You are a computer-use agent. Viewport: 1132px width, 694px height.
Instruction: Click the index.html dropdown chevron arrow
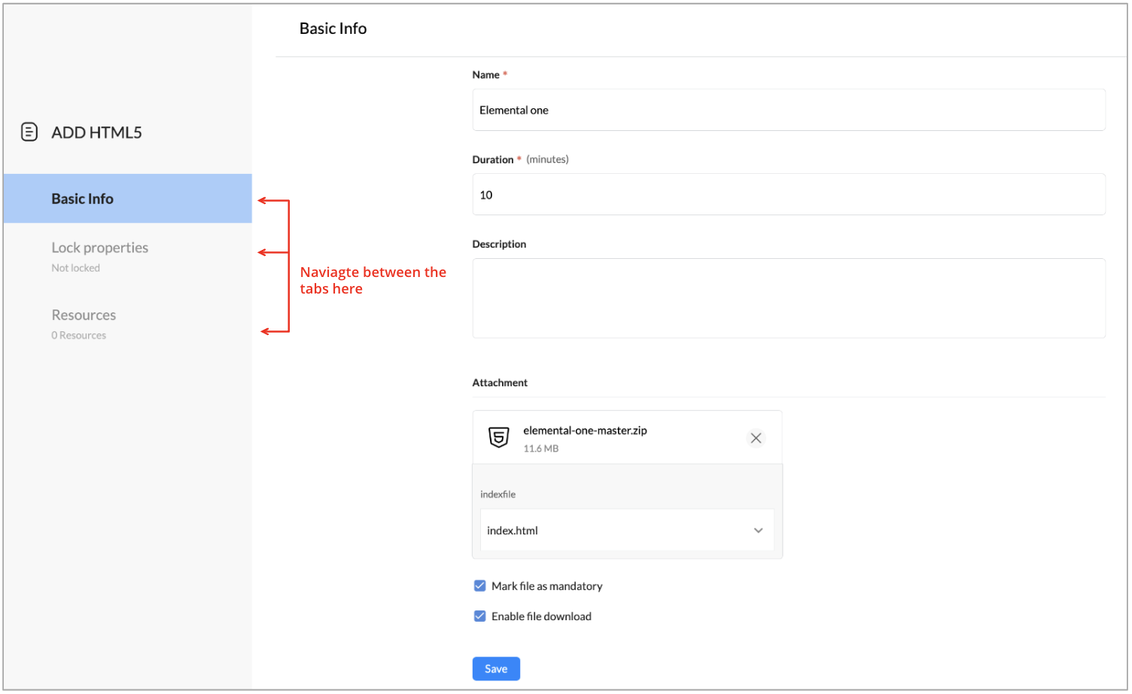click(758, 531)
